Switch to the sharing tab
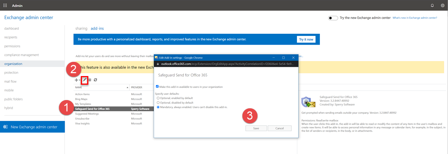 coord(81,28)
